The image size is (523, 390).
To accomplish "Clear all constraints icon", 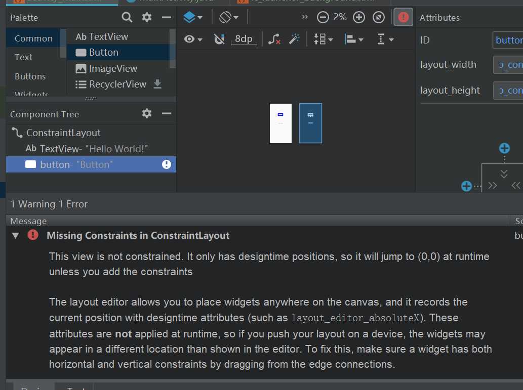I will point(274,39).
